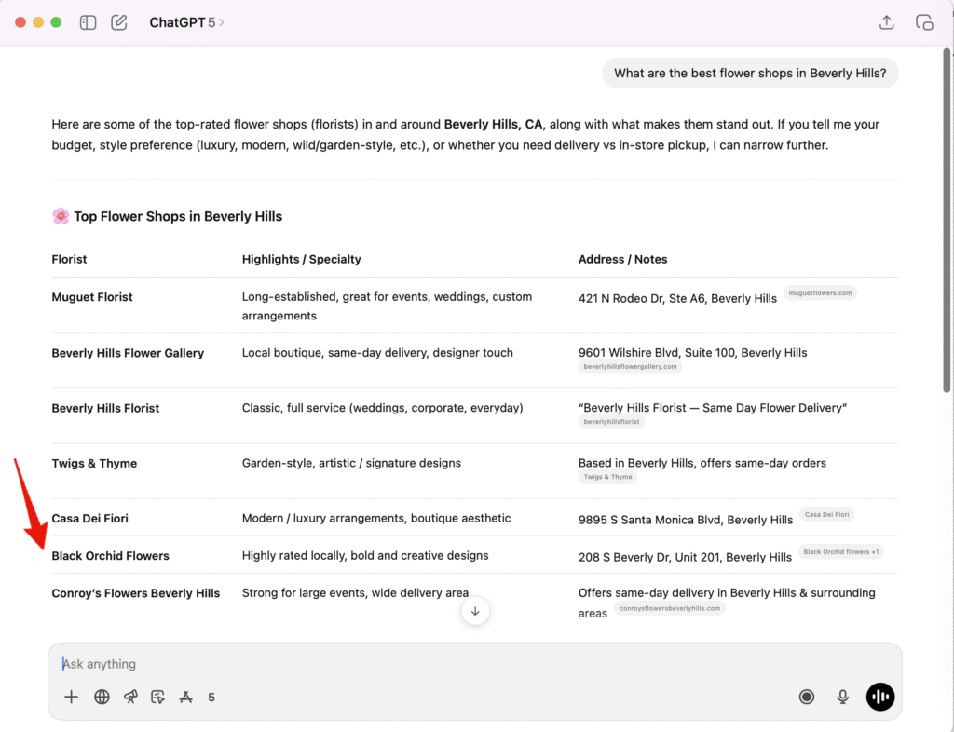Click the circular record icon beside the microphone

(806, 696)
